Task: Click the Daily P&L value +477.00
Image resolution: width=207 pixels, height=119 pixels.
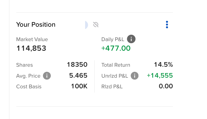Action: (116, 48)
